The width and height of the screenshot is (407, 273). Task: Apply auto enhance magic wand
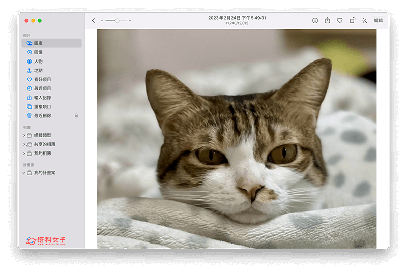click(364, 20)
